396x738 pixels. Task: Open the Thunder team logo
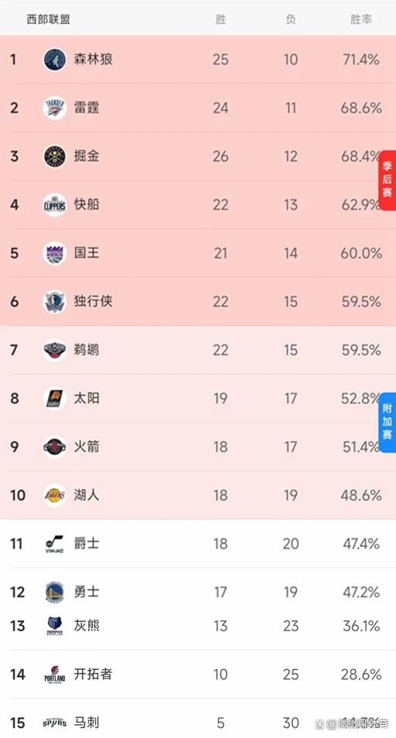[x=55, y=108]
